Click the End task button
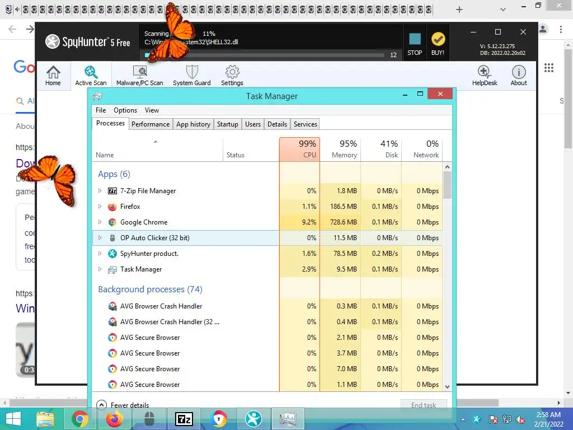Viewport: 573px width, 430px height. [424, 405]
